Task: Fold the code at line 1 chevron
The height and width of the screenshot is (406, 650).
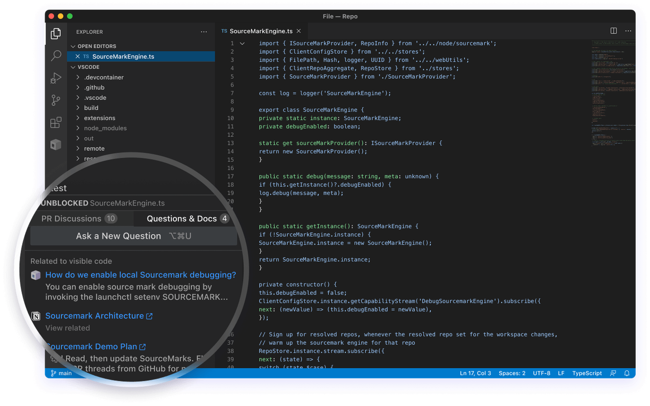Action: (242, 44)
